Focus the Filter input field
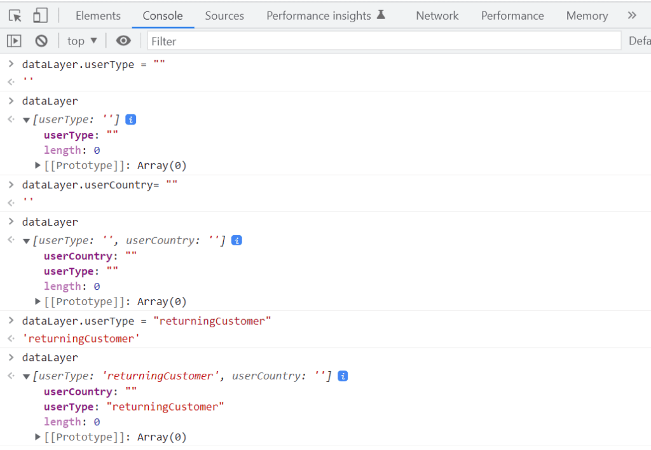Screen dimensions: 651x450 (384, 41)
